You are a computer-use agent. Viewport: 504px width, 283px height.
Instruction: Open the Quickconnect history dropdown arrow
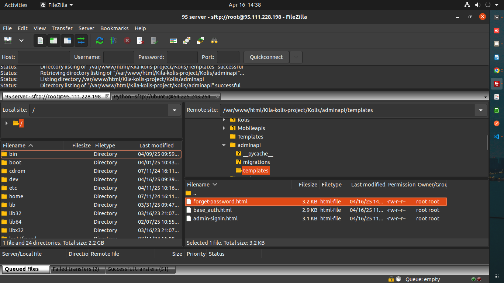(296, 57)
